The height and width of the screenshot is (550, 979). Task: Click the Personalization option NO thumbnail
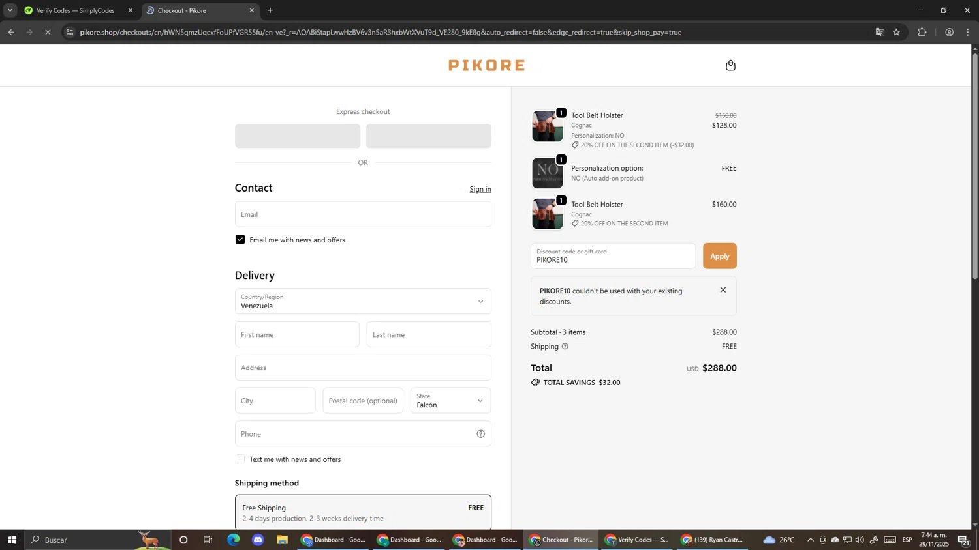pyautogui.click(x=548, y=173)
